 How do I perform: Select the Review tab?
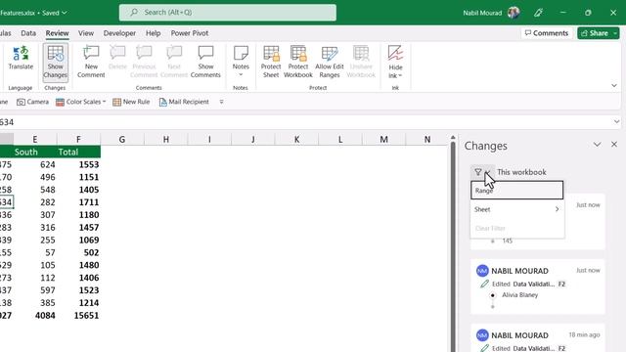[57, 33]
